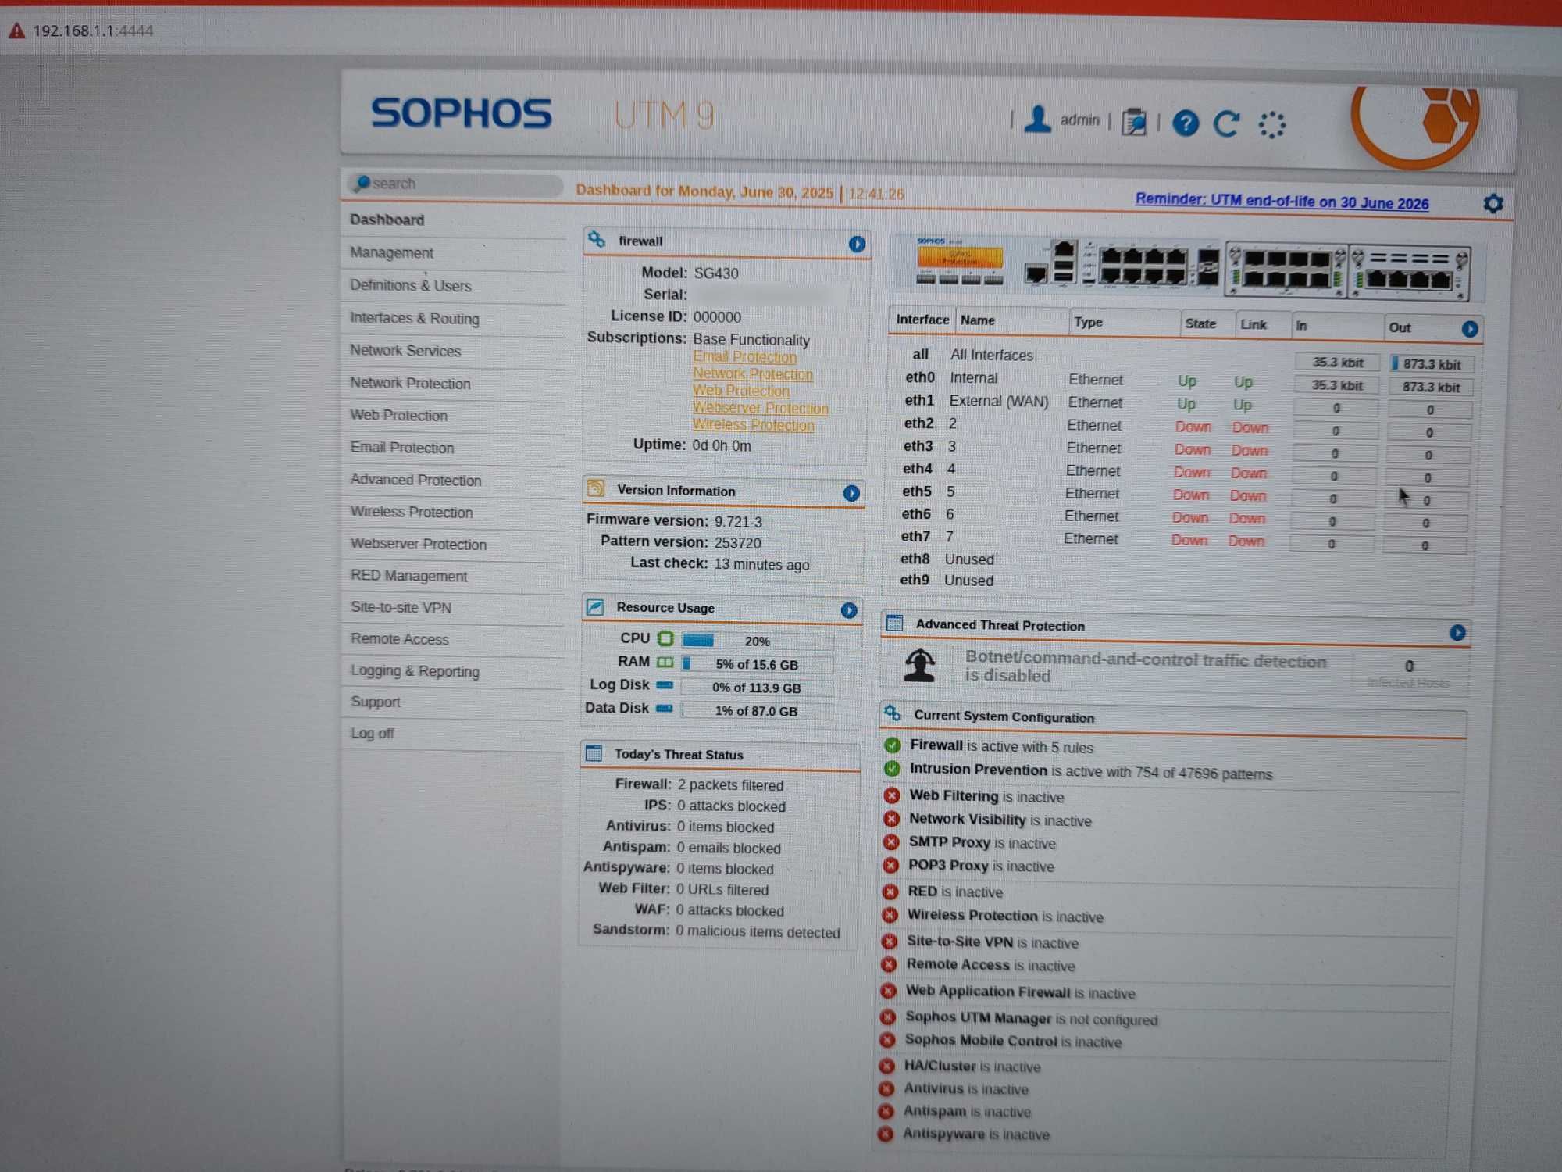Click Firewall is active with 5 rules
The image size is (1562, 1172).
coord(1001,746)
